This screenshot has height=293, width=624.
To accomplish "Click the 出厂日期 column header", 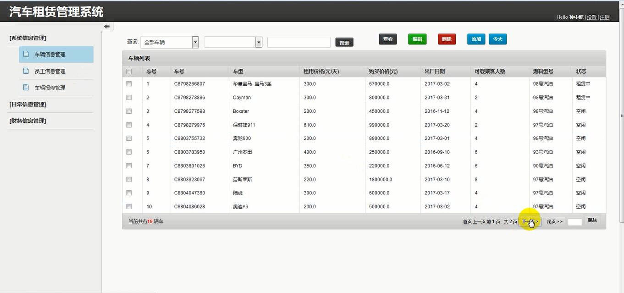I will [435, 72].
